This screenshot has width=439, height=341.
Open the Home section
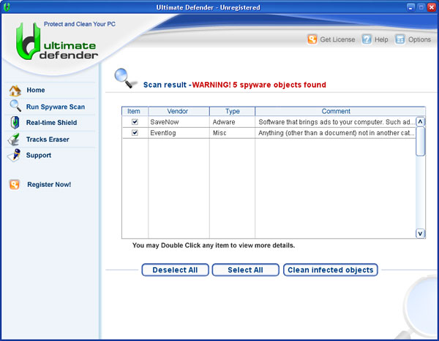[x=36, y=90]
